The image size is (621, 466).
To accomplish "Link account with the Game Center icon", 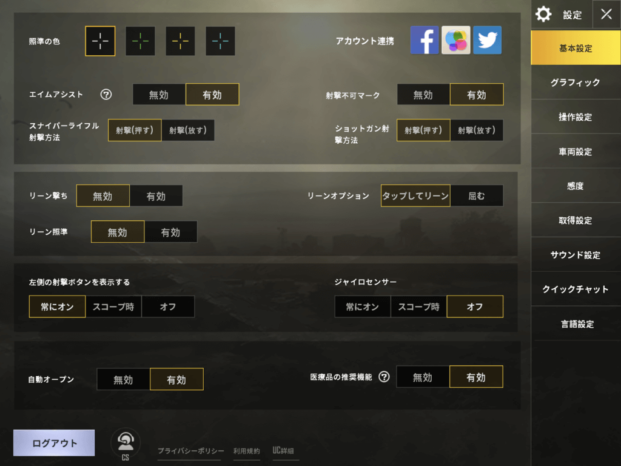I will (456, 40).
